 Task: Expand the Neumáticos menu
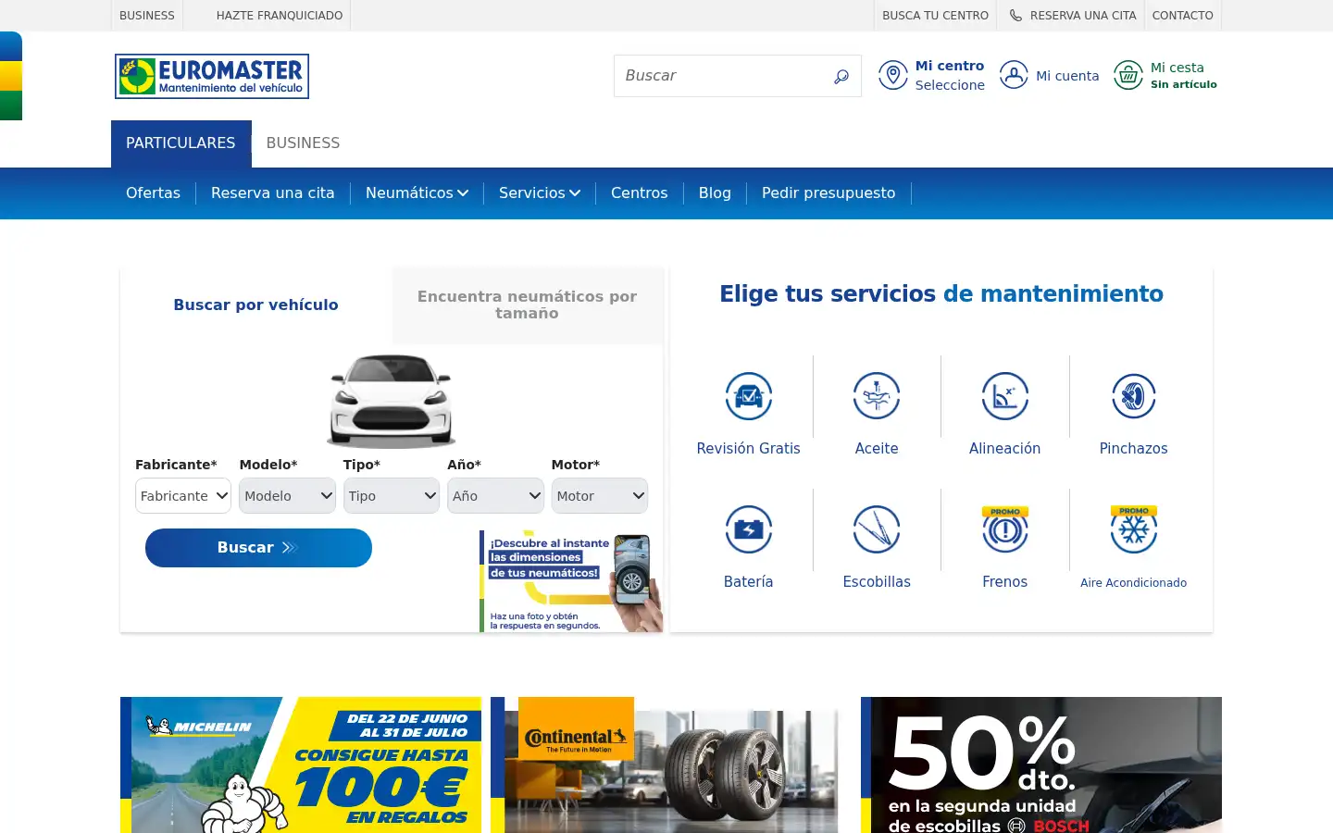pos(417,193)
